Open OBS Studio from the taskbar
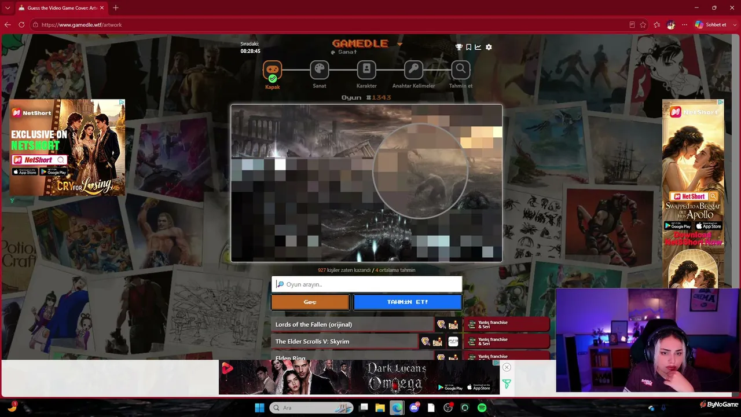 coord(448,408)
